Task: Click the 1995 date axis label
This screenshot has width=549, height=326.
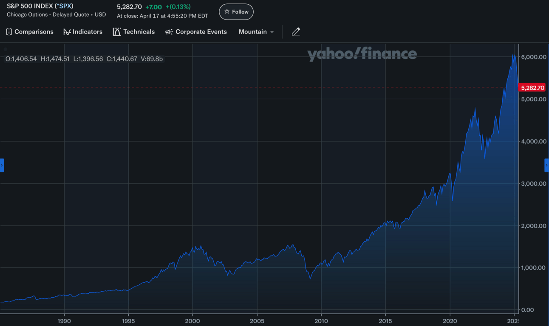Action: (128, 321)
